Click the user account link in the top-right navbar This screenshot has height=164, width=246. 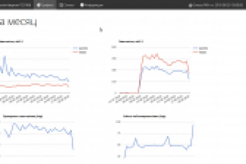click(216, 5)
